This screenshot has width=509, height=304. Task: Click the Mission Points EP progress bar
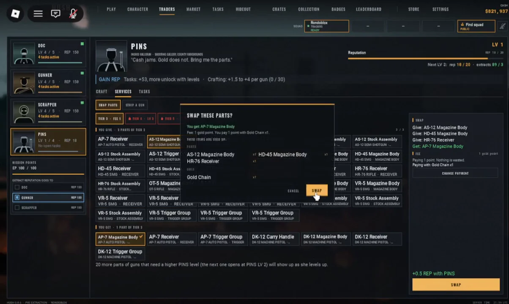(48, 173)
